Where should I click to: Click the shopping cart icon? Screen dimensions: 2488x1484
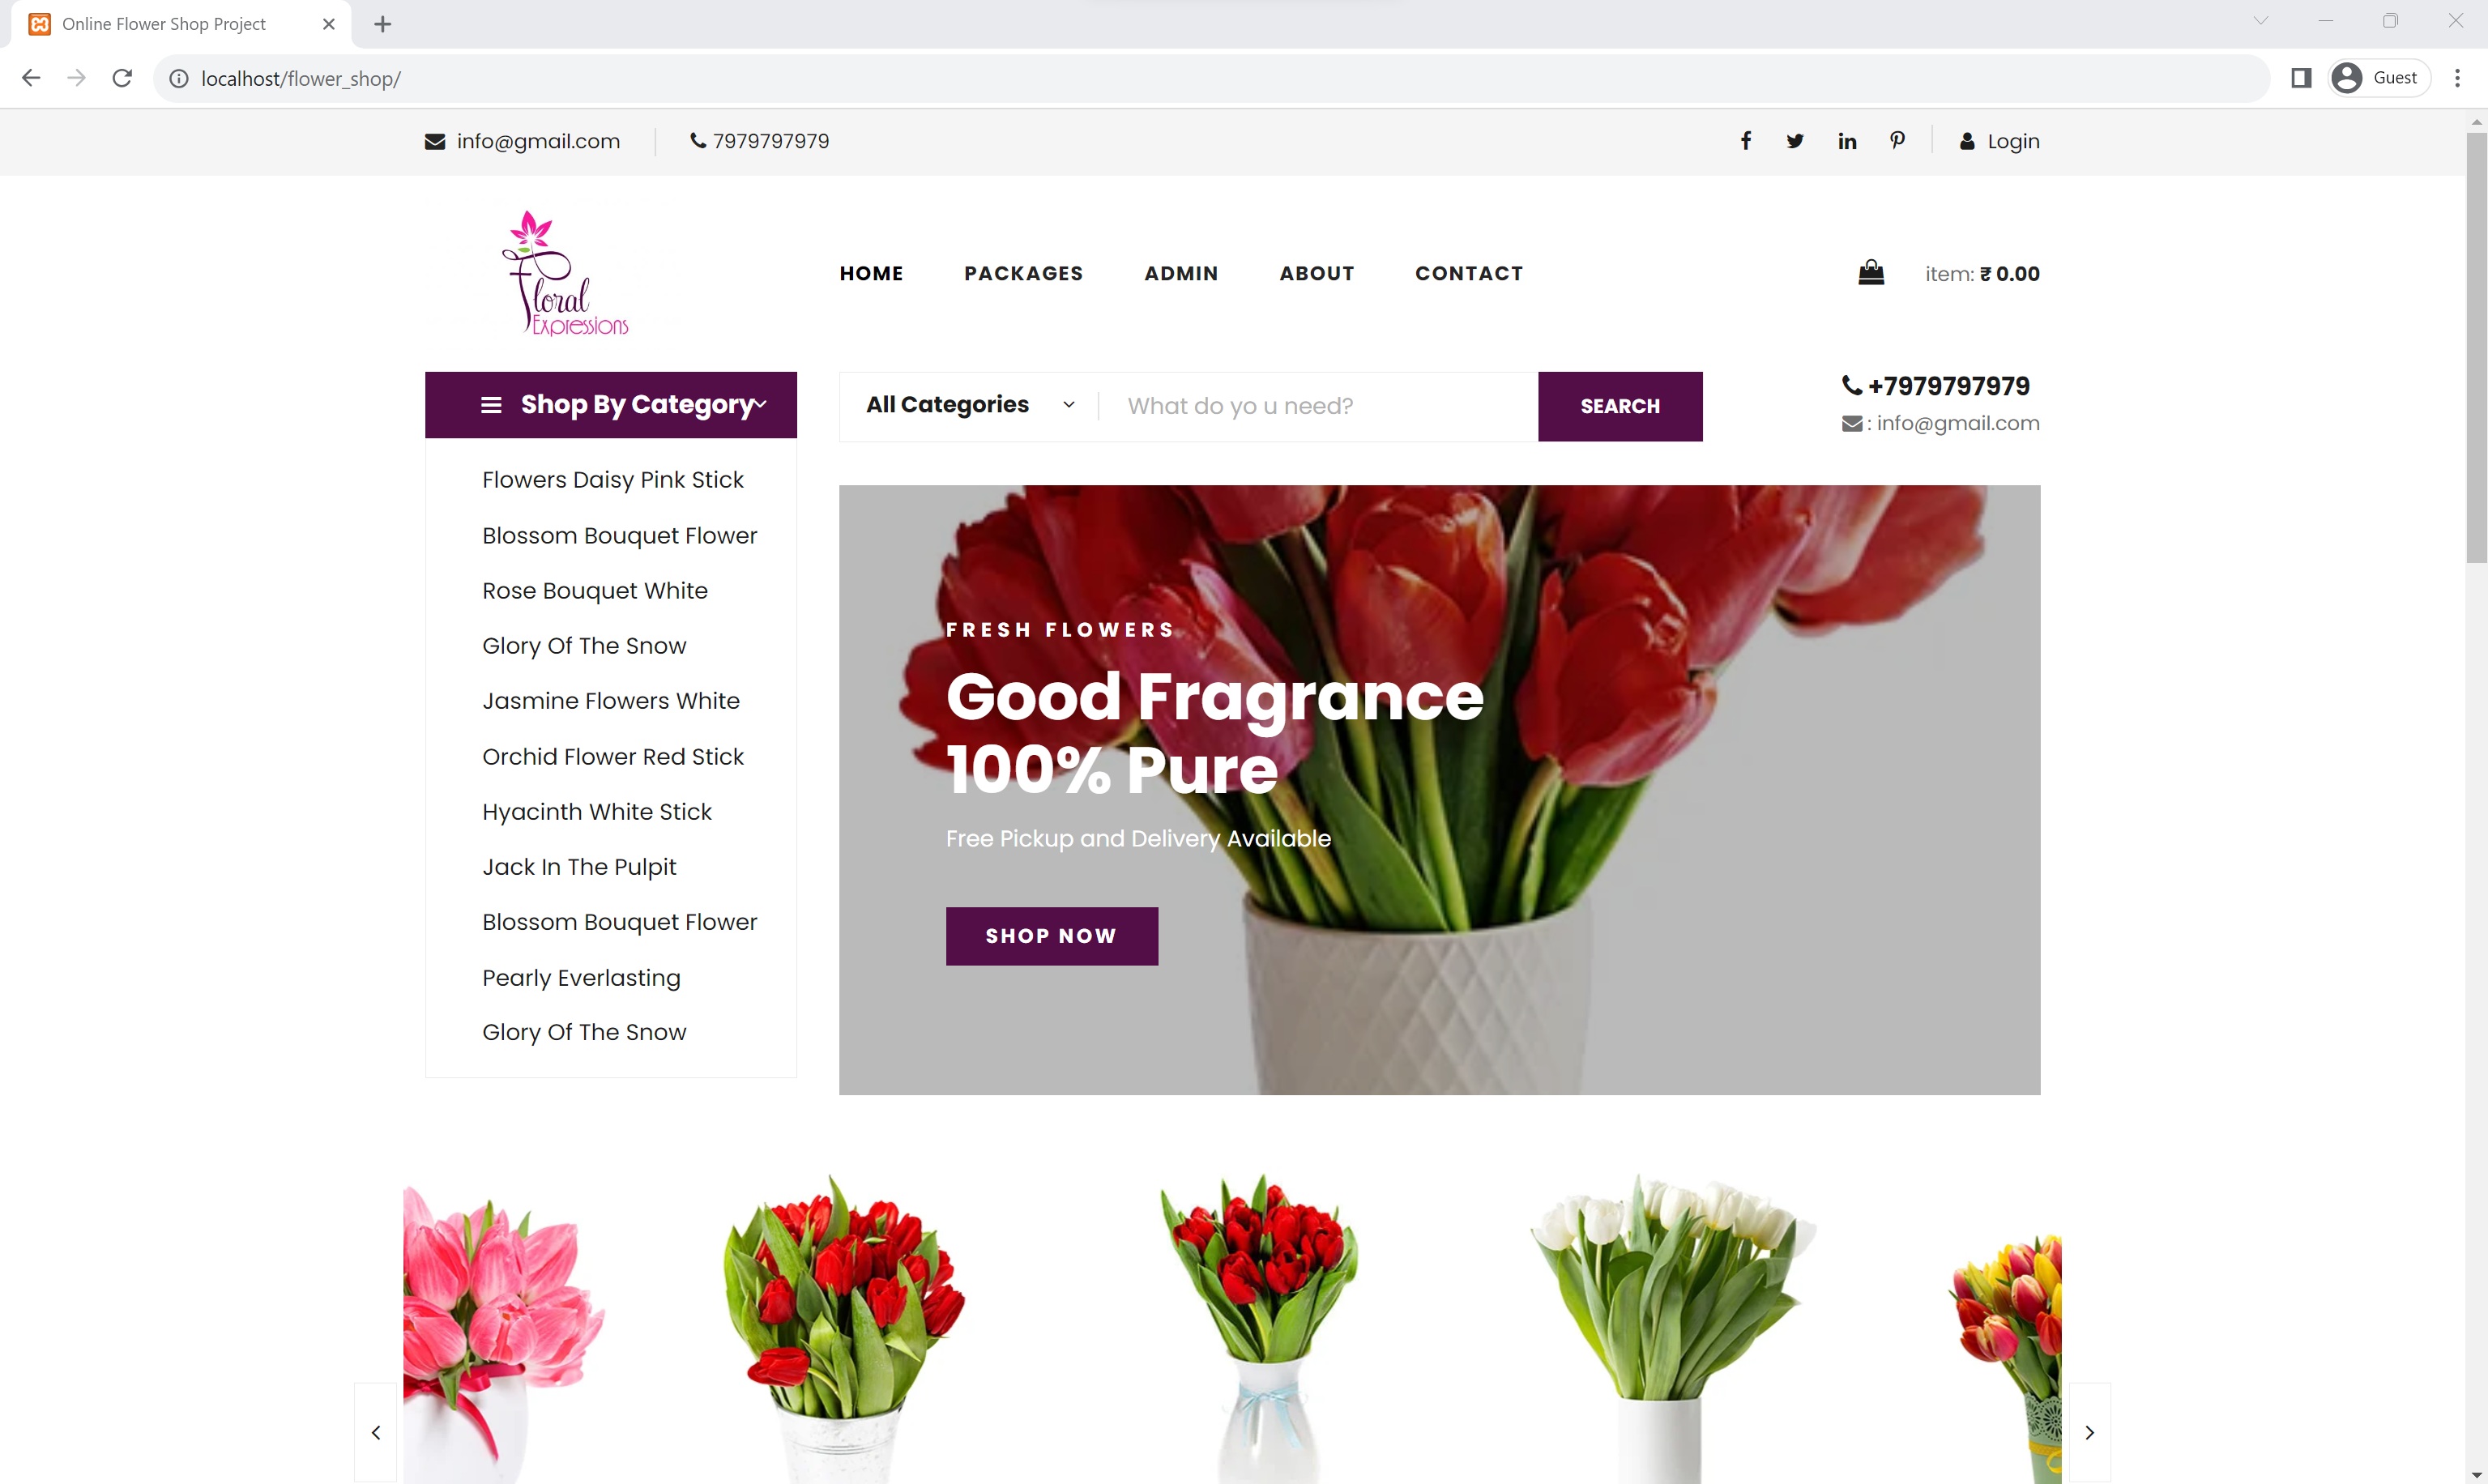pyautogui.click(x=1870, y=272)
